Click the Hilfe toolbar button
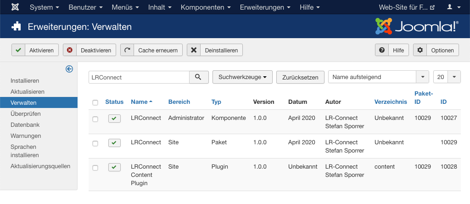This screenshot has width=470, height=204. (x=392, y=50)
